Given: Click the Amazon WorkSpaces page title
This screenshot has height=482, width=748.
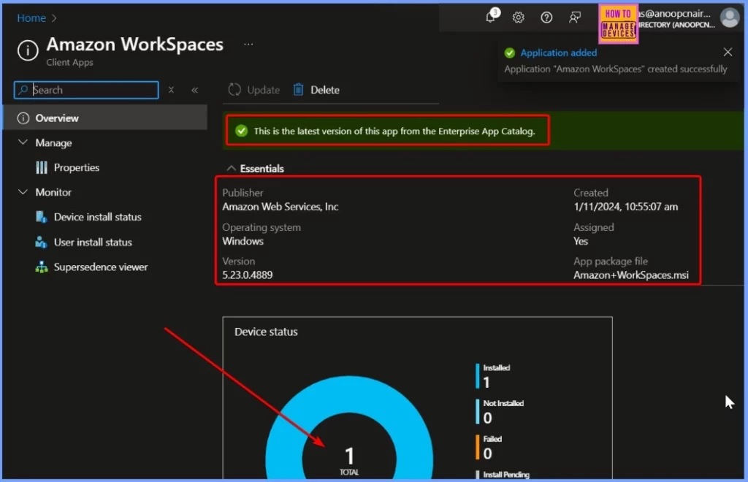Looking at the screenshot, I should pyautogui.click(x=134, y=45).
